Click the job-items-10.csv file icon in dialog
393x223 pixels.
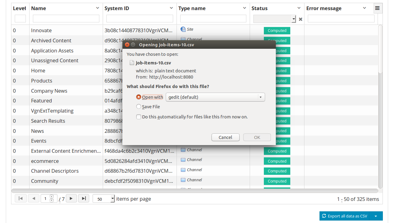[x=132, y=63]
